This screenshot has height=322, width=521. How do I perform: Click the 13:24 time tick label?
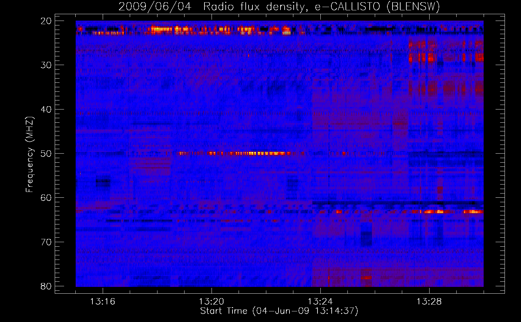pyautogui.click(x=320, y=302)
